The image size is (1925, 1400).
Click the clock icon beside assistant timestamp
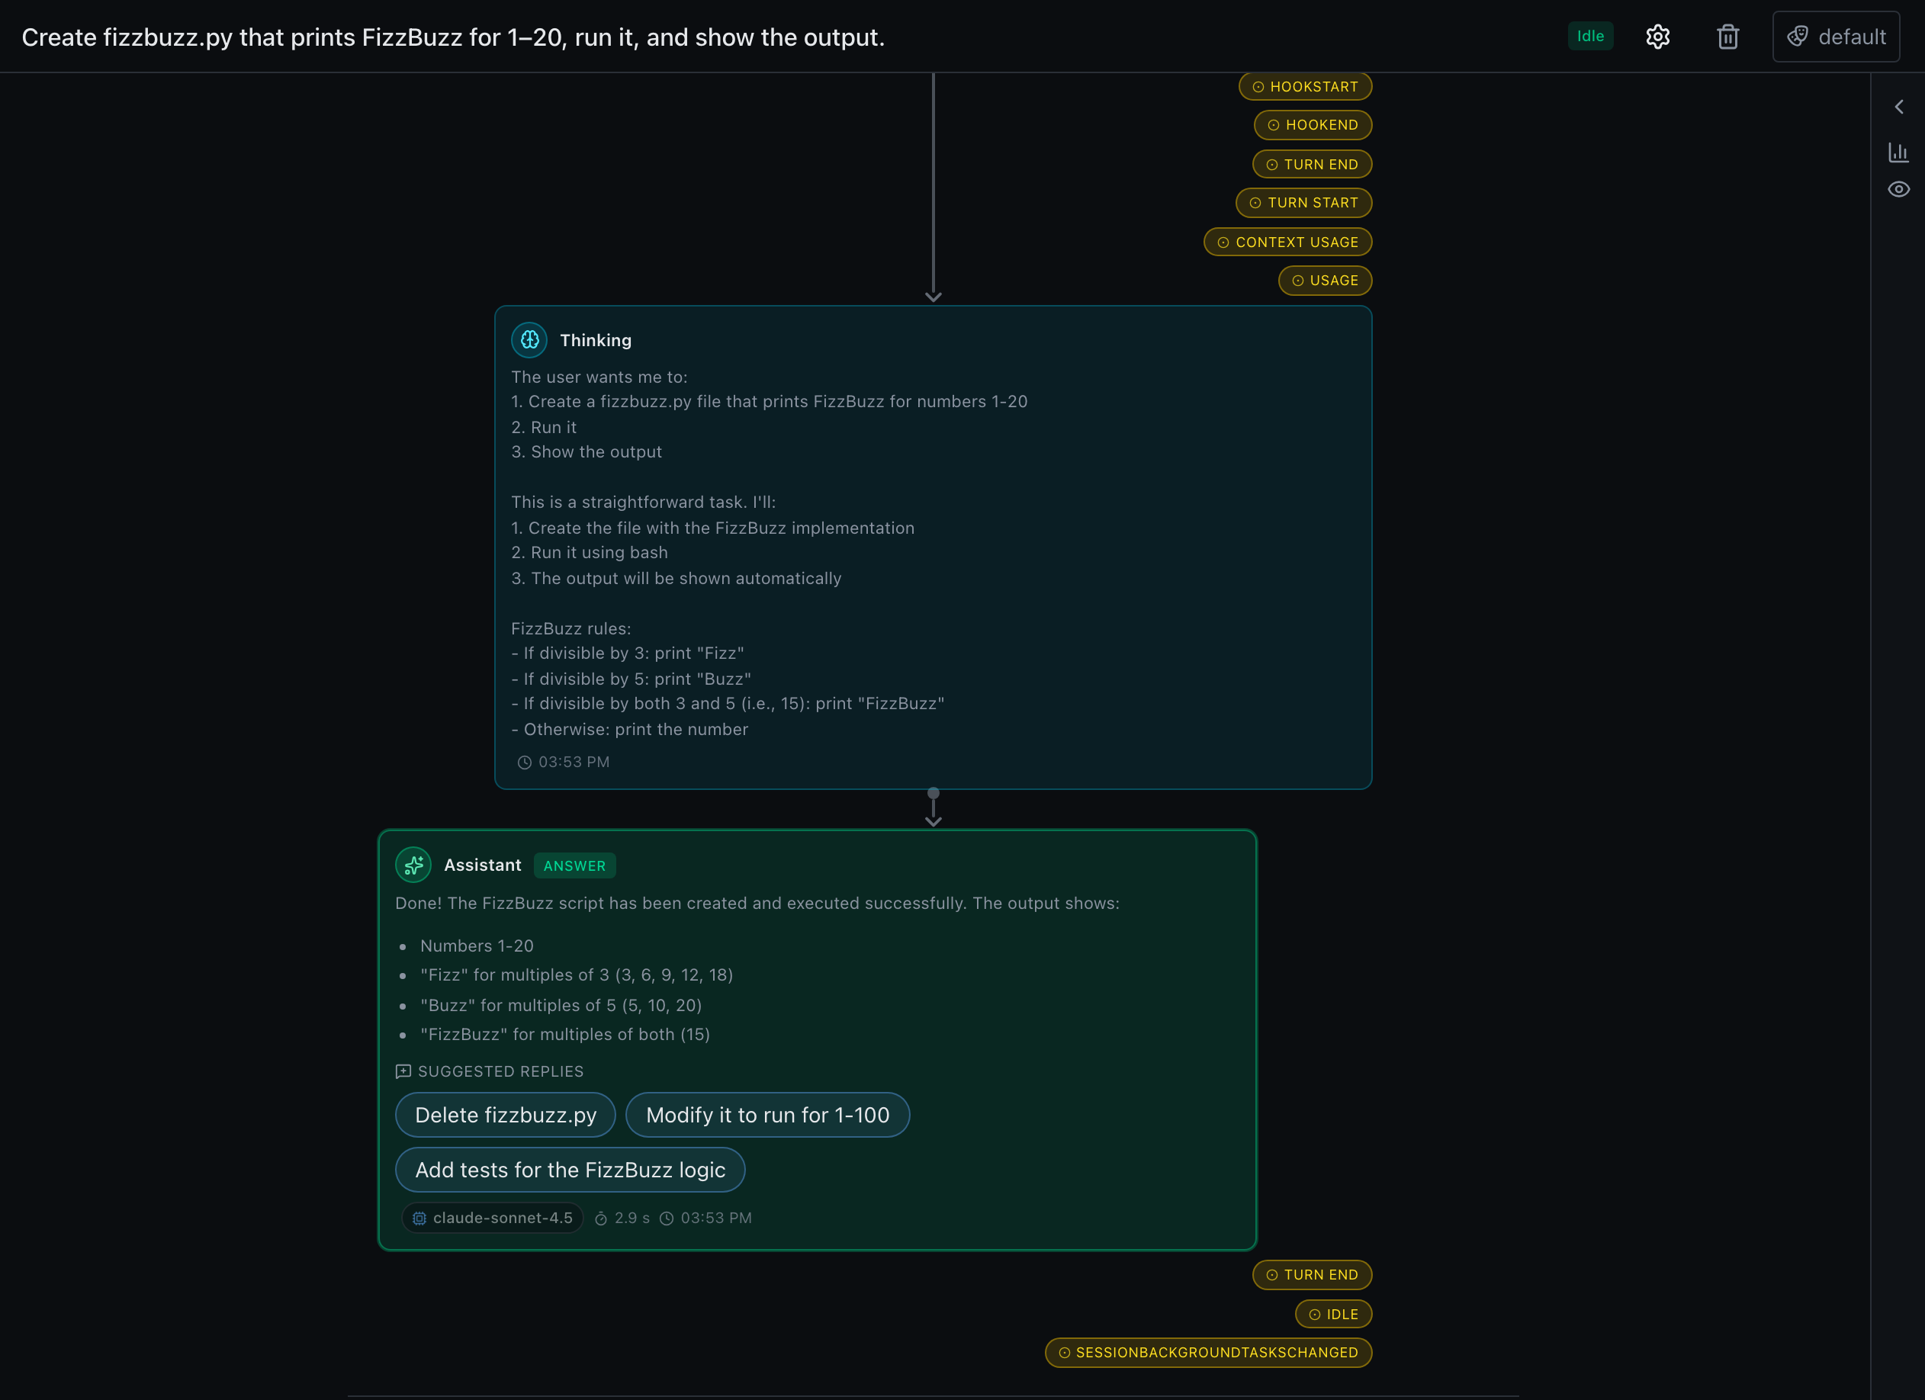pyautogui.click(x=667, y=1219)
